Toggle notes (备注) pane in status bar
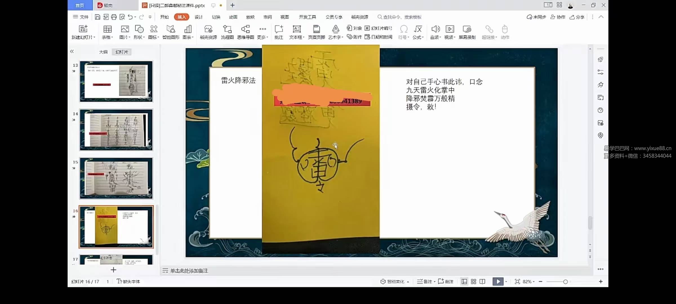Screen dimensions: 676x304 pyautogui.click(x=425, y=281)
